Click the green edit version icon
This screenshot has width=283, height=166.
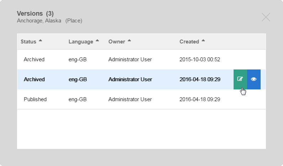[x=240, y=79]
